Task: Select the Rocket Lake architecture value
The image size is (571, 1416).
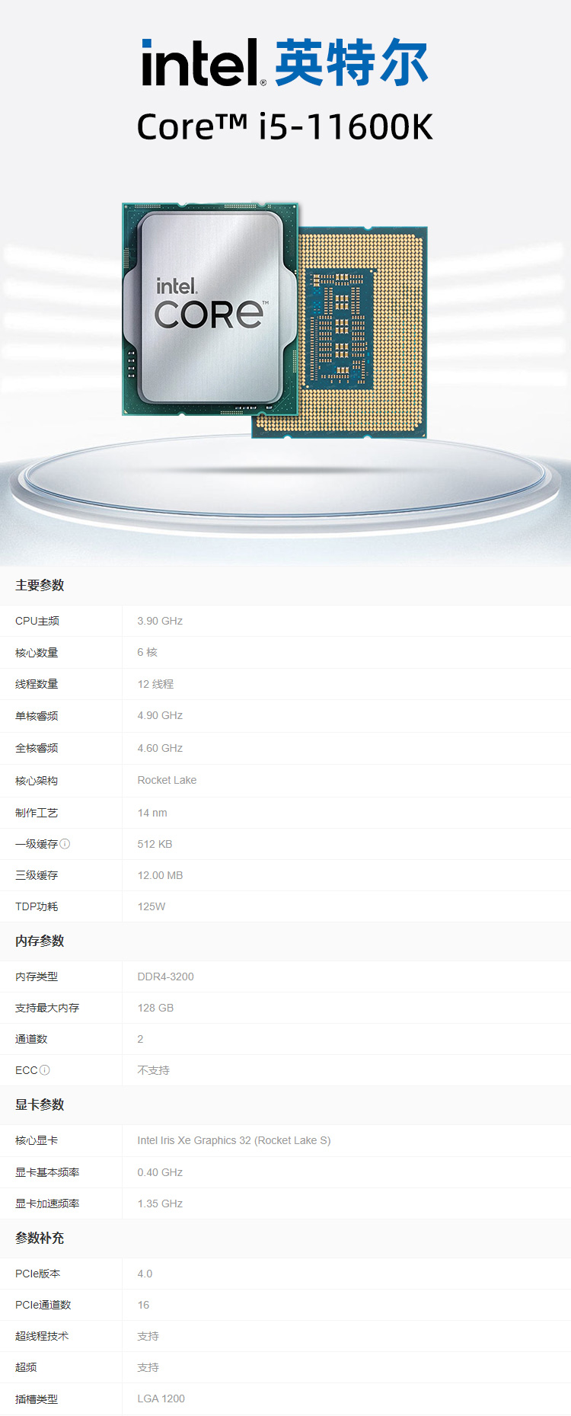Action: (x=167, y=780)
